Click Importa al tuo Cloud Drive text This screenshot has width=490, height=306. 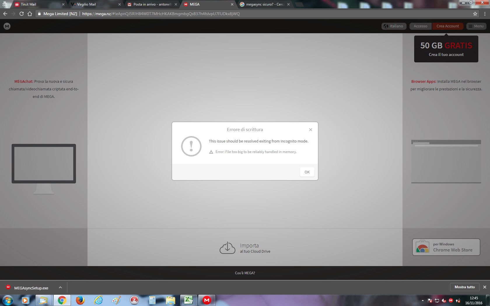255,248
